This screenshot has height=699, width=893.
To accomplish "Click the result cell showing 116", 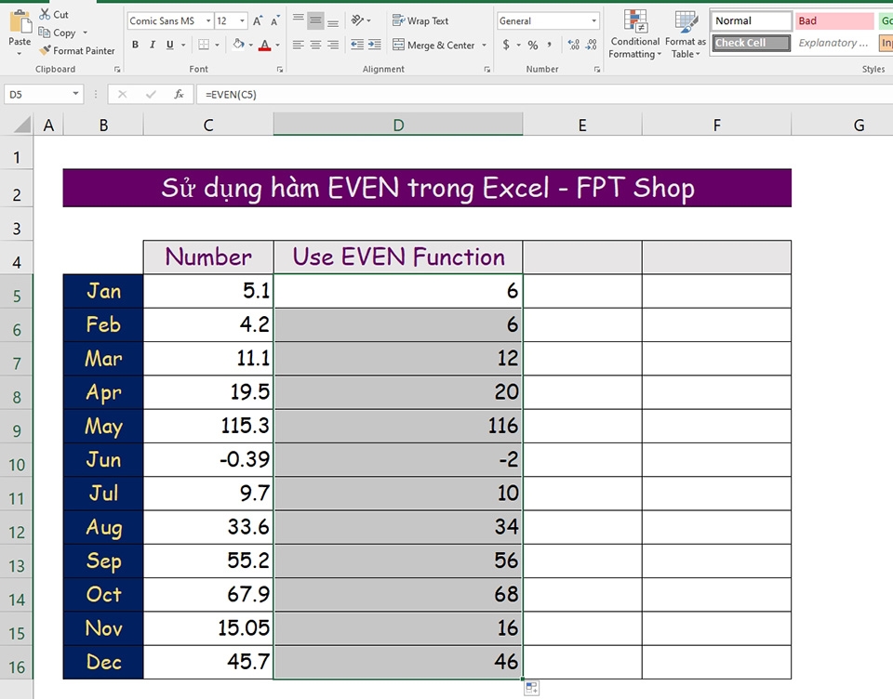I will pos(398,426).
